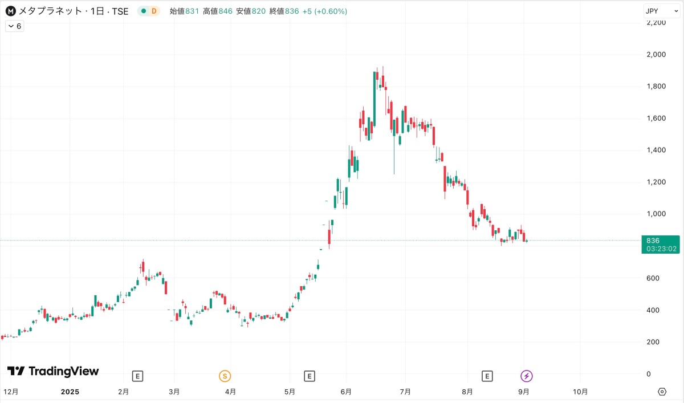Screen dimensions: 684x403
Task: Click the 高値 846 high value
Action: pos(218,11)
